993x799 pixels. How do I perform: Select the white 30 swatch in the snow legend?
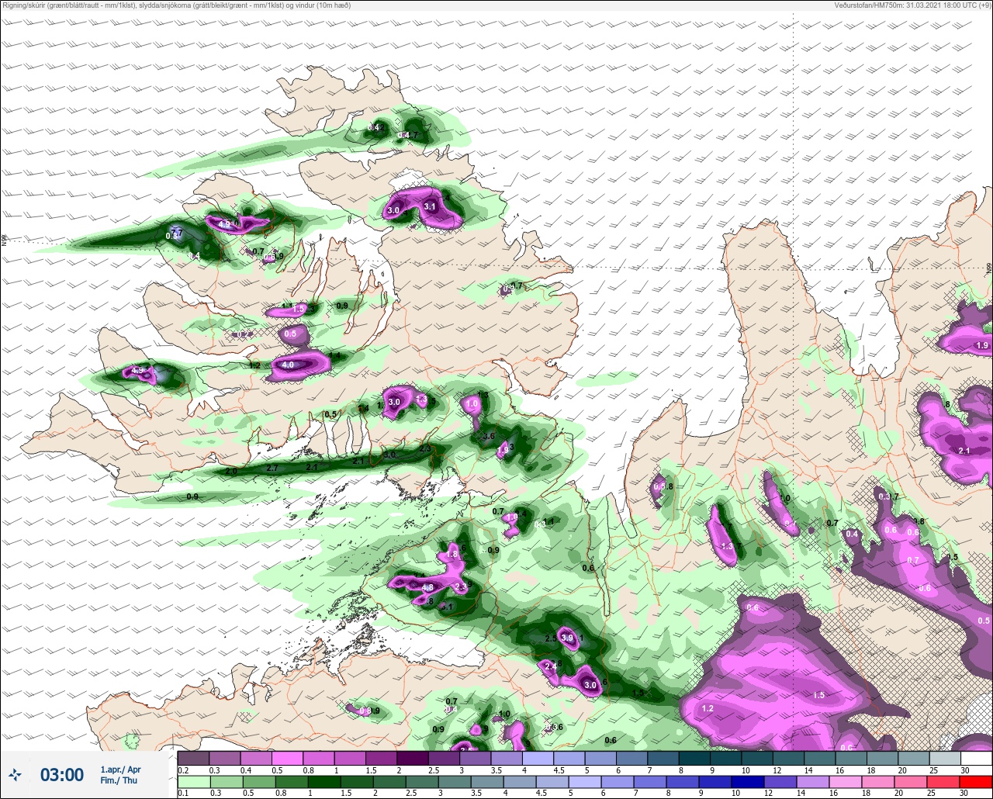point(976,758)
